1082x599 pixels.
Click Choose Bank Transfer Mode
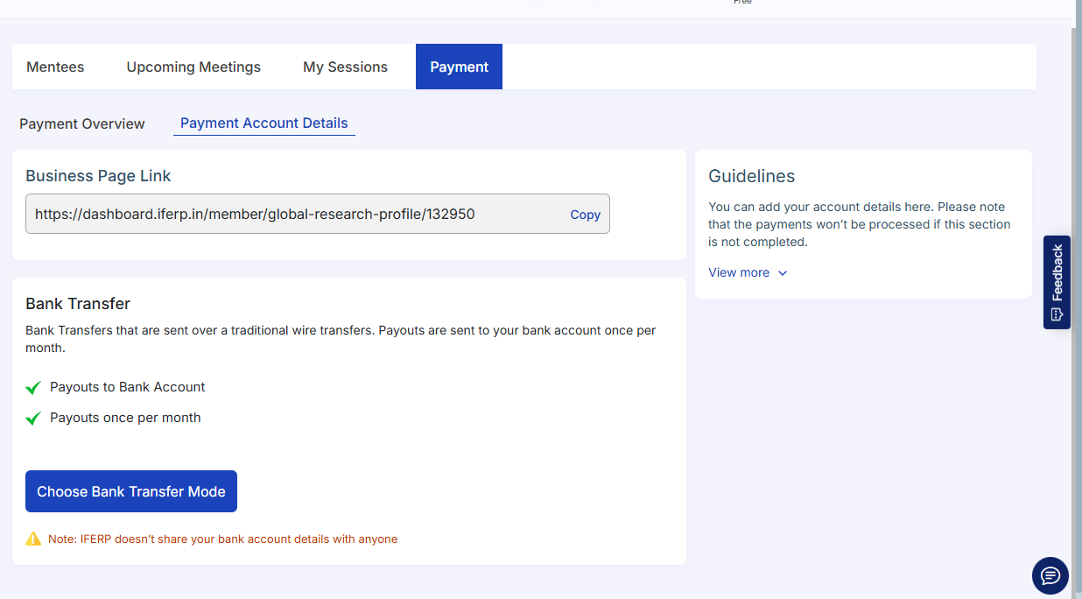[130, 491]
